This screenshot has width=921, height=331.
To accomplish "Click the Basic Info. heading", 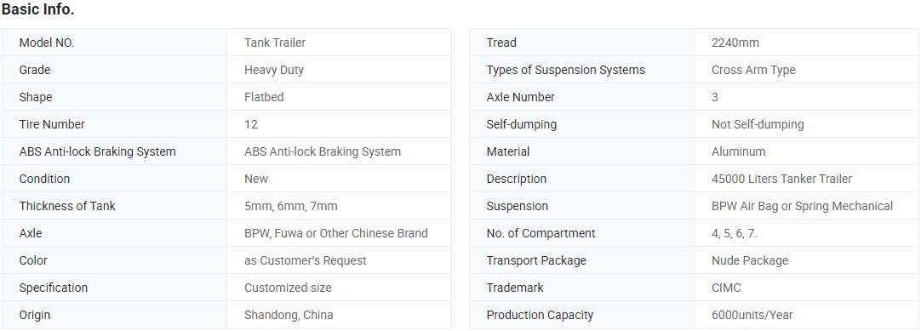I will 38,10.
